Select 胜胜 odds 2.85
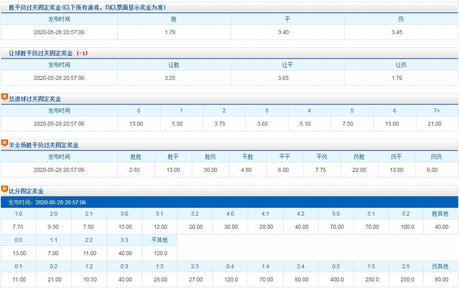 pos(135,170)
